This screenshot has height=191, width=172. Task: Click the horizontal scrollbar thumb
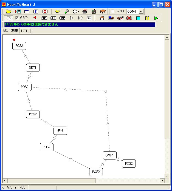(51, 181)
